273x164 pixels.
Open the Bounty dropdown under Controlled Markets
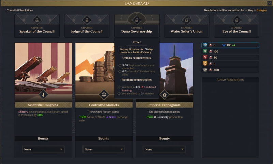(104, 149)
